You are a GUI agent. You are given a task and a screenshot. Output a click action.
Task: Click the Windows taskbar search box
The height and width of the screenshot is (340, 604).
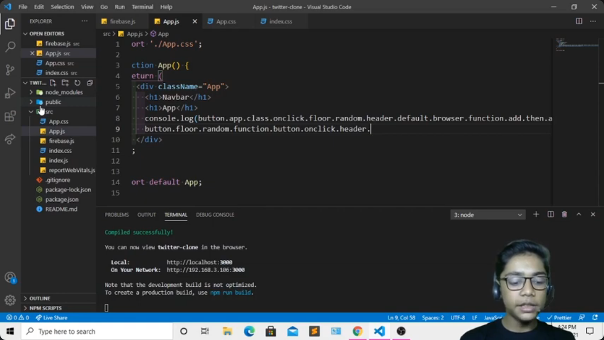97,331
